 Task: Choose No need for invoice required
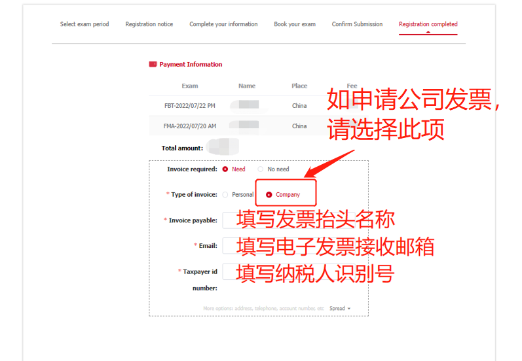point(261,169)
